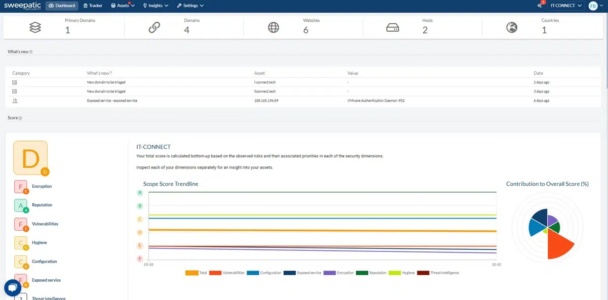Click the Websites globe icon
Screen dimensions: 608x300
274,27
